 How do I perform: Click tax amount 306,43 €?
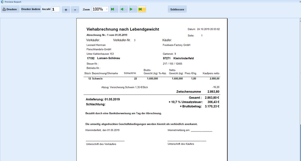click(213, 102)
